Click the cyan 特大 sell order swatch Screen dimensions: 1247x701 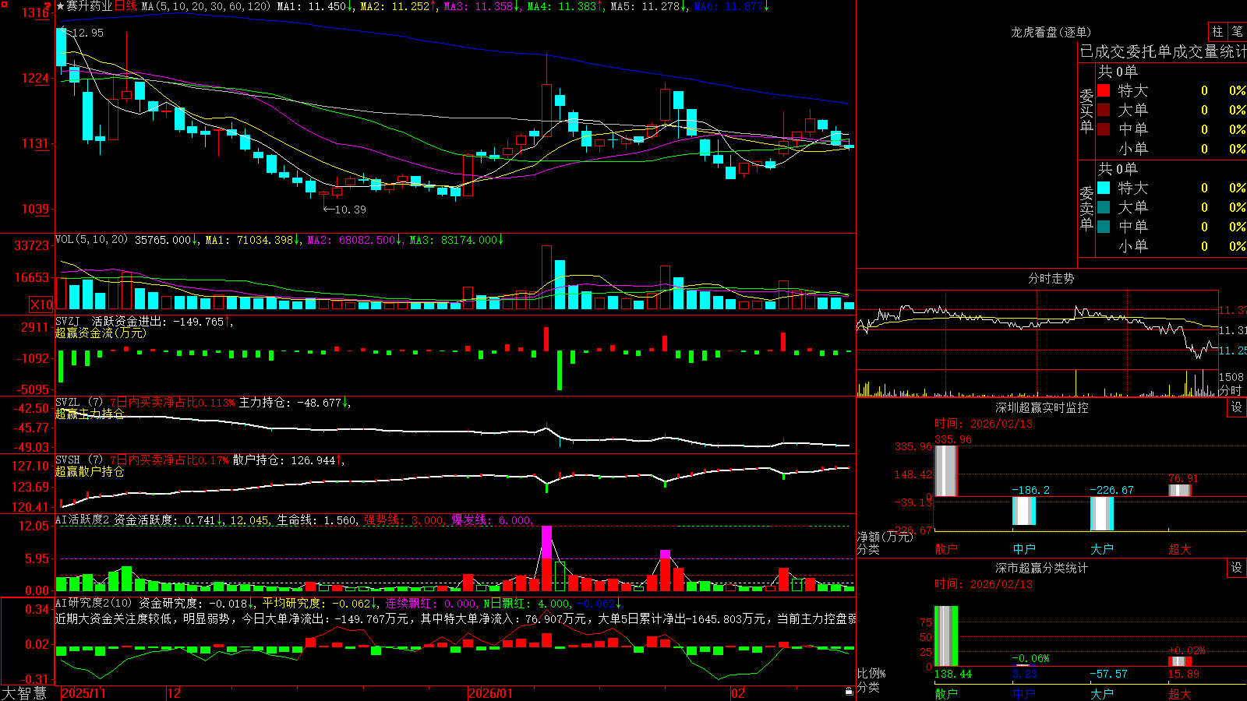[1104, 188]
